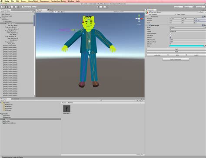Open the Create dropdown in the Hierarchy

[x=3, y=12]
